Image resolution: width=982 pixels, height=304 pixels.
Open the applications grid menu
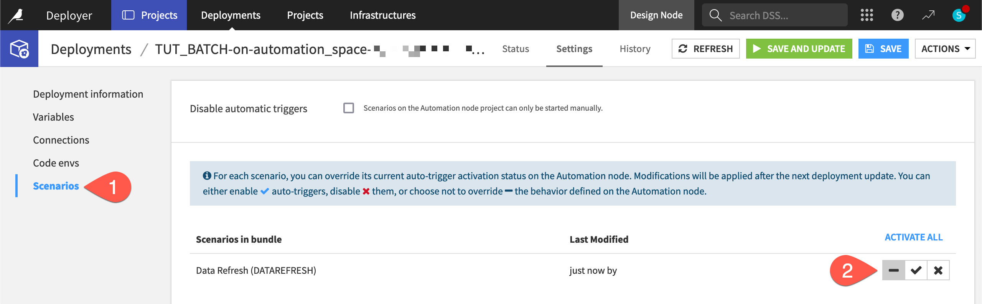[x=867, y=15]
